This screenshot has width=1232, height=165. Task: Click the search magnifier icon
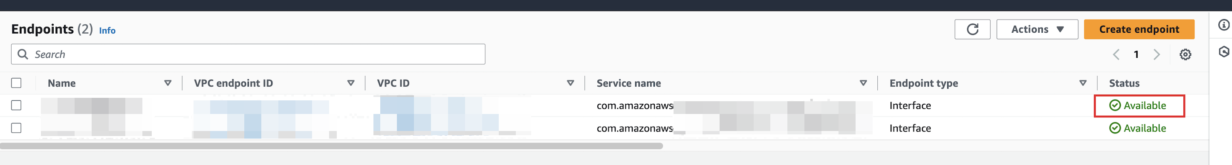23,54
